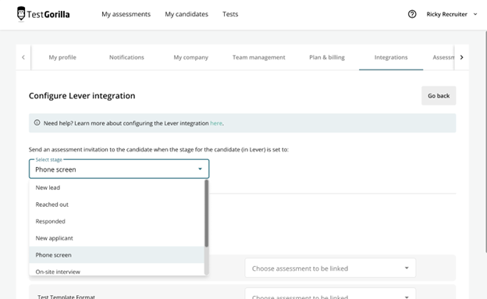The image size is (487, 299).
Task: Choose the On-site interview stage option
Action: tap(116, 270)
